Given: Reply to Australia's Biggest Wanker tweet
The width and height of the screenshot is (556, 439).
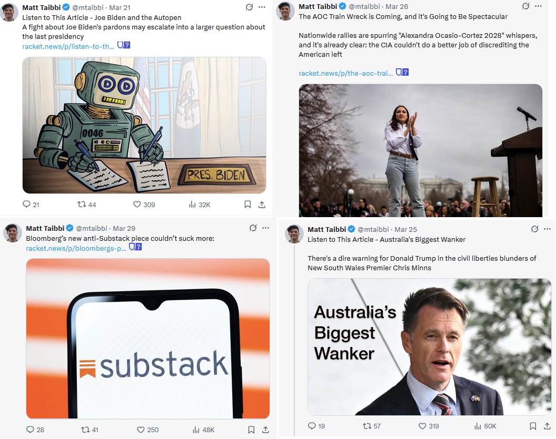Looking at the screenshot, I should (x=316, y=426).
